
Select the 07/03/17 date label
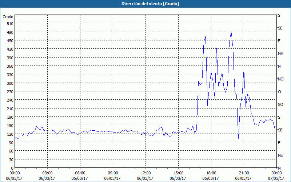coord(276,178)
